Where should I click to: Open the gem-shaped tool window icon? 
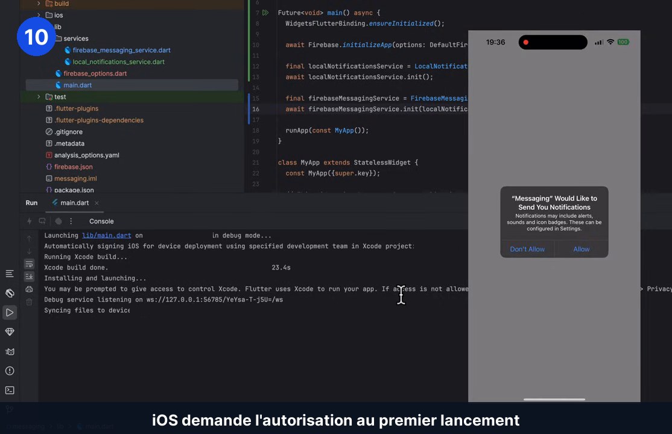tap(10, 332)
